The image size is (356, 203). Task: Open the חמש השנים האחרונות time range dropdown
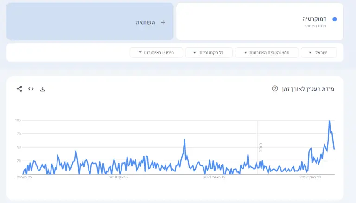click(x=267, y=53)
